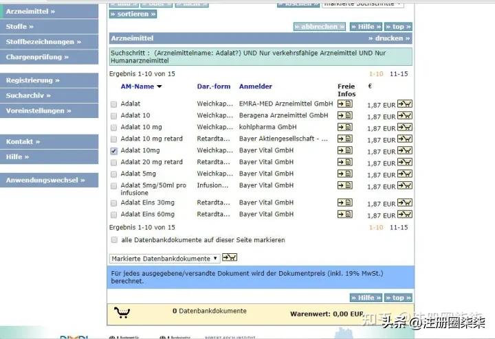495x339 pixels.
Task: Tick checkbox for Adalat 10 mg retard
Action: tap(113, 139)
